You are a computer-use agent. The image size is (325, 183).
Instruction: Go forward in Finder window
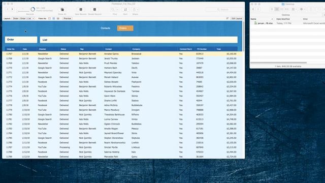click(x=258, y=9)
